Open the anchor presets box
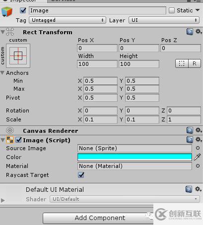The image size is (203, 225). [x=18, y=56]
